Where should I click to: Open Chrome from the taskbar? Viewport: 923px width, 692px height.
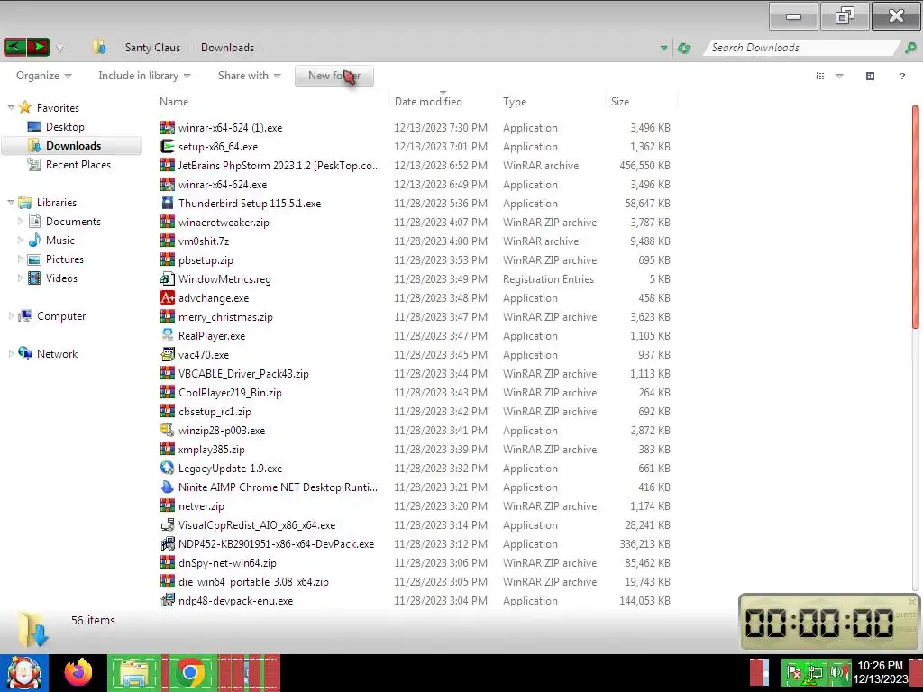click(190, 673)
